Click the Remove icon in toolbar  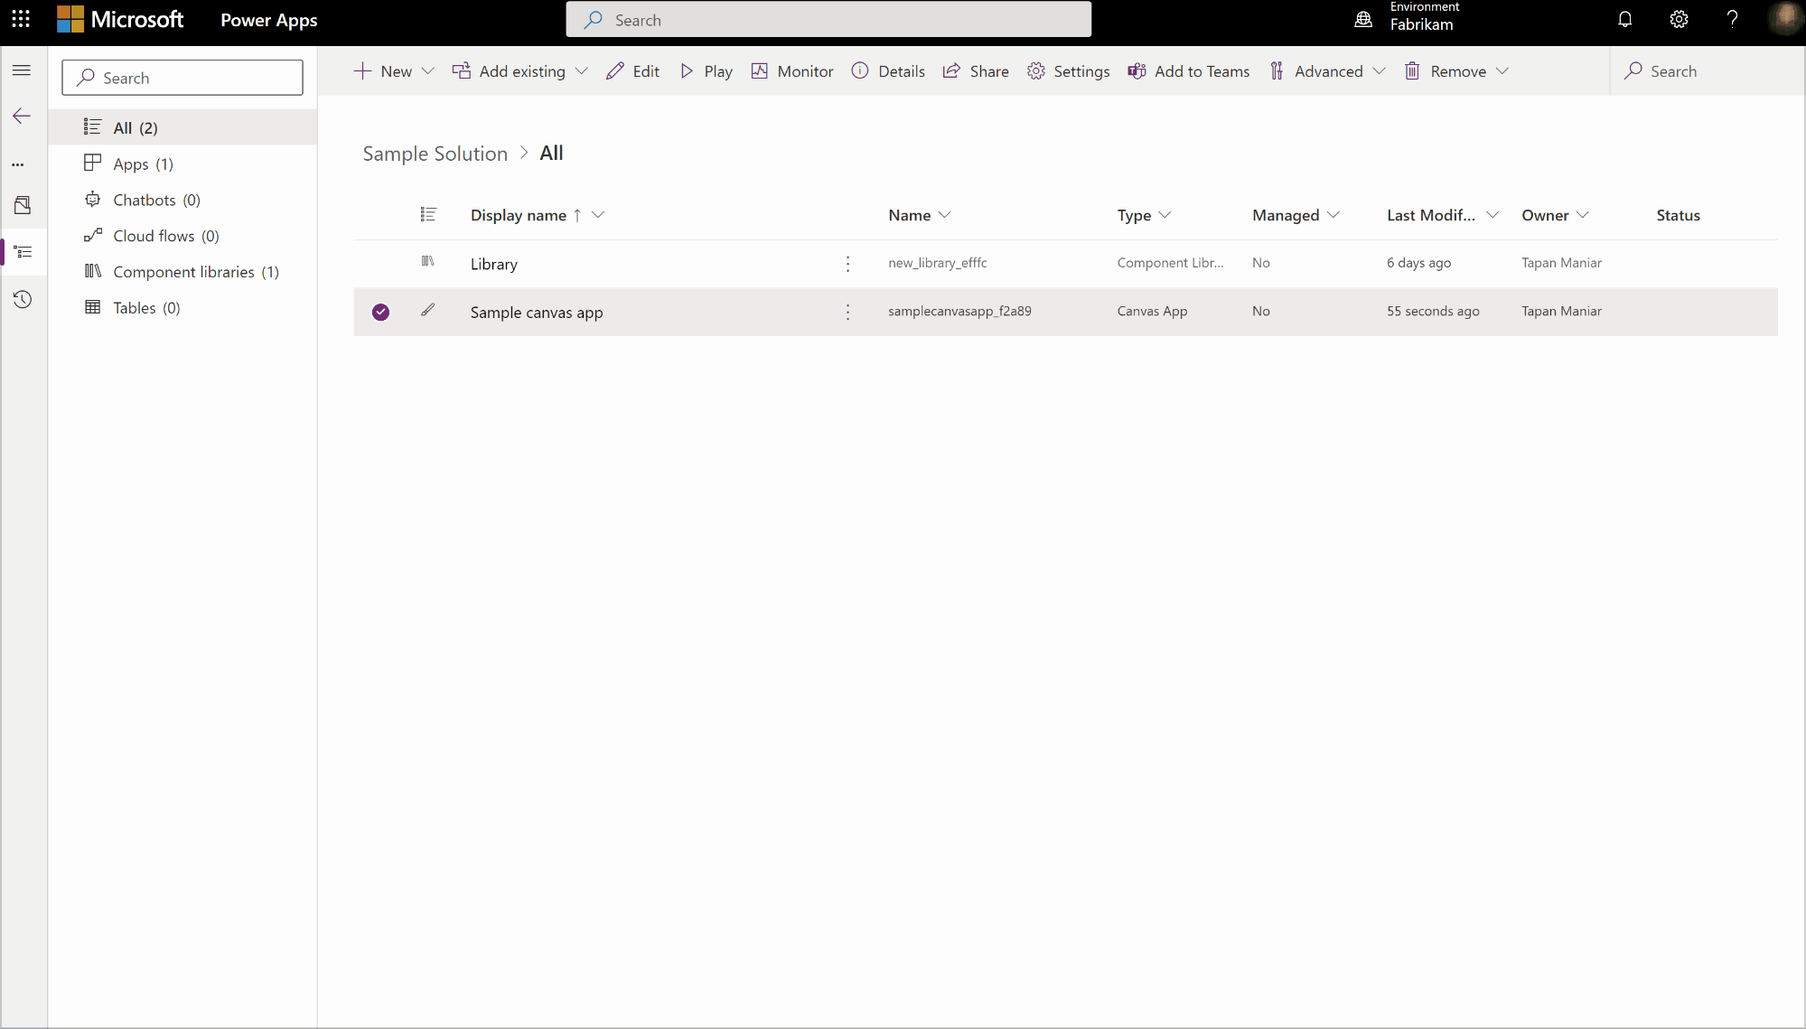point(1413,70)
